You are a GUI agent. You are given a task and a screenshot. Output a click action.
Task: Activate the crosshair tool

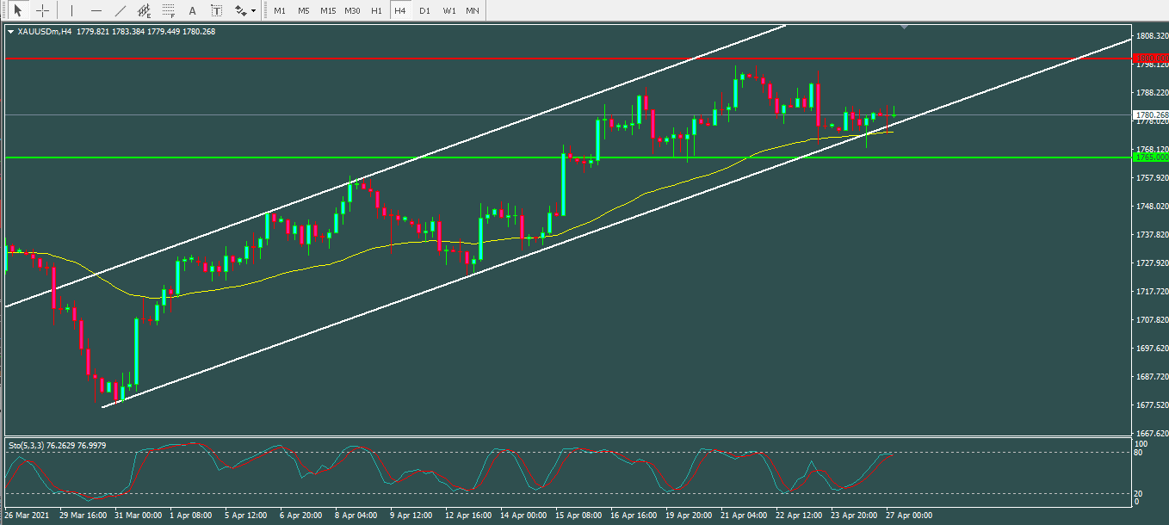(41, 11)
